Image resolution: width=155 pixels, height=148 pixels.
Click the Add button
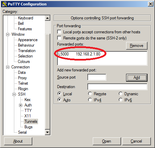pos(137,78)
